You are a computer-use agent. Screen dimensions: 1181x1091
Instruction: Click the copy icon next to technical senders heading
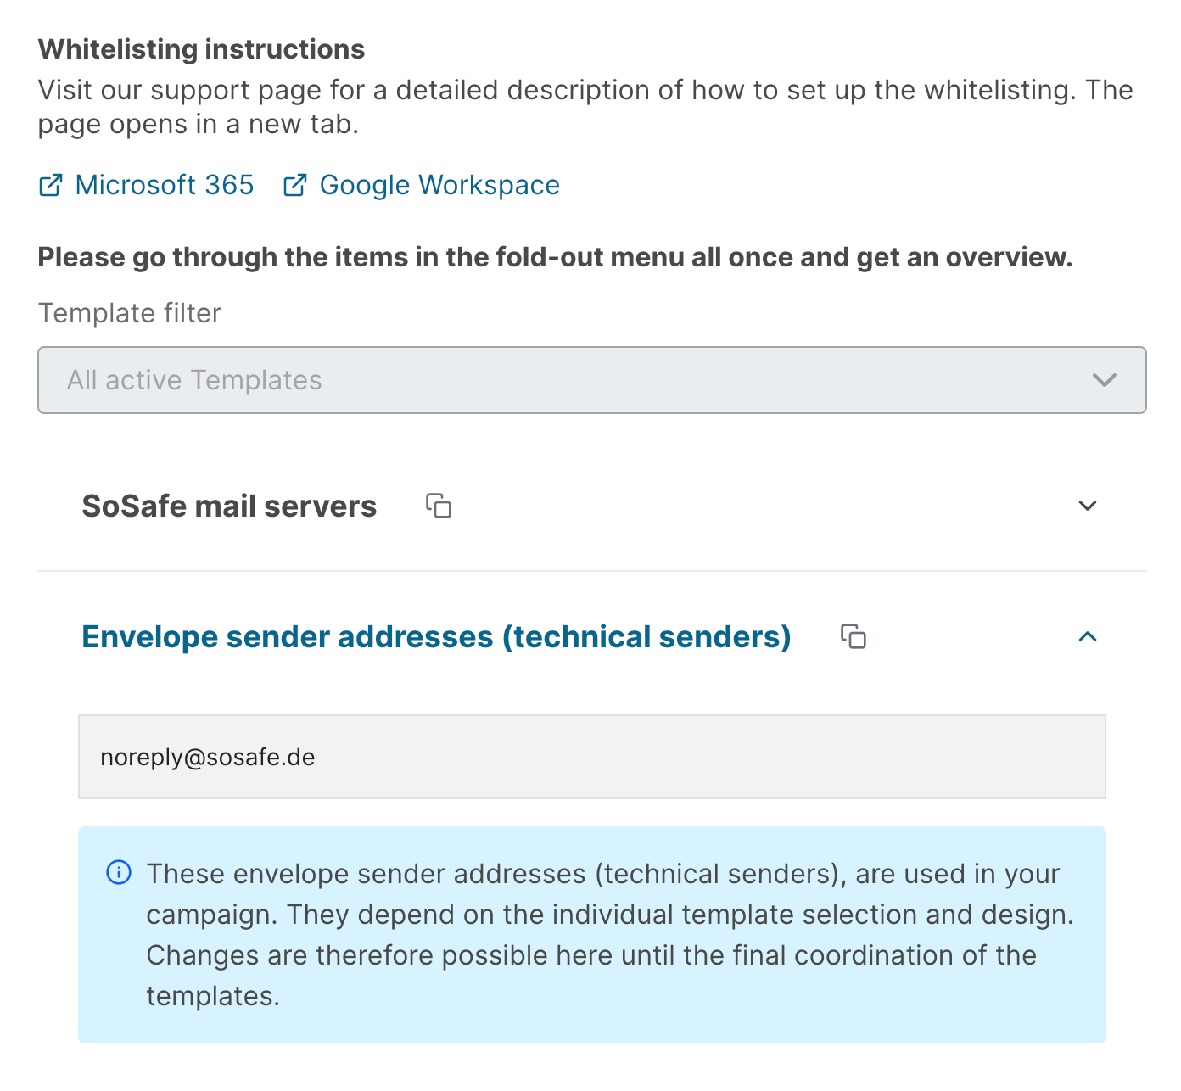coord(854,636)
